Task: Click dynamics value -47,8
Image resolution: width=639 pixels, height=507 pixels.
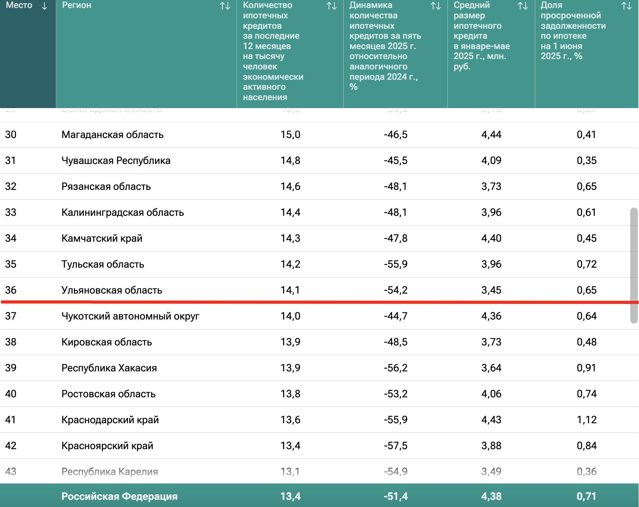Action: click(x=396, y=239)
